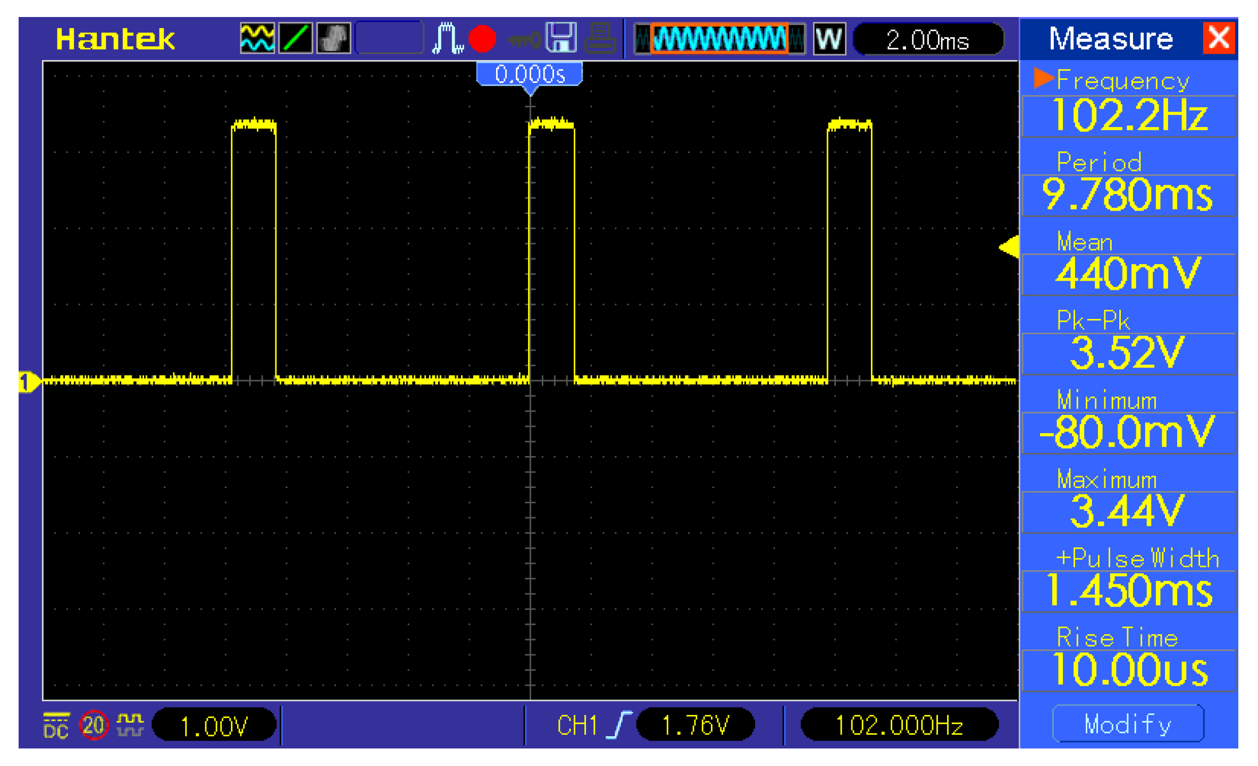1258x766 pixels.
Task: Click the CH1 trigger source label
Action: [x=577, y=726]
